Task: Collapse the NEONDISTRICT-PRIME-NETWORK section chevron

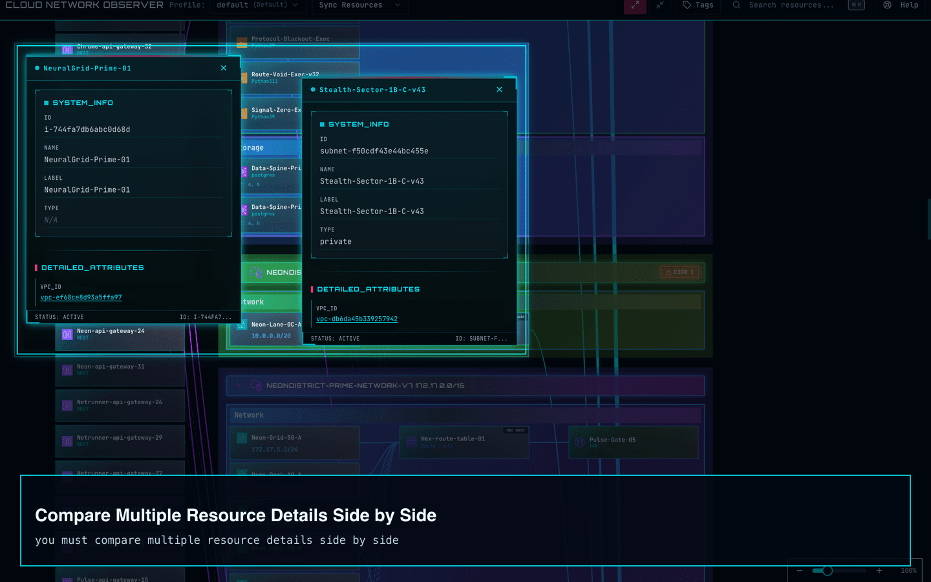Action: (x=239, y=385)
